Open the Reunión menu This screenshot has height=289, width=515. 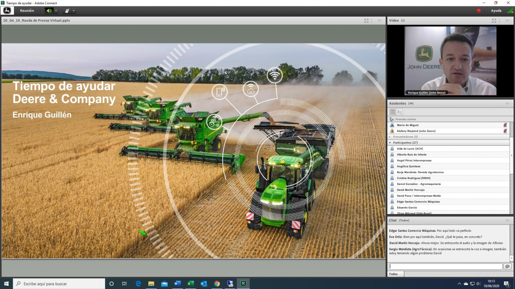pos(27,11)
